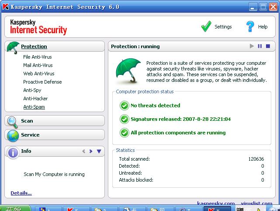Screen dimensions: 280x211
Task: Click 'Signatures released: 2007-8-28 22:21:04' text
Action: (x=181, y=119)
